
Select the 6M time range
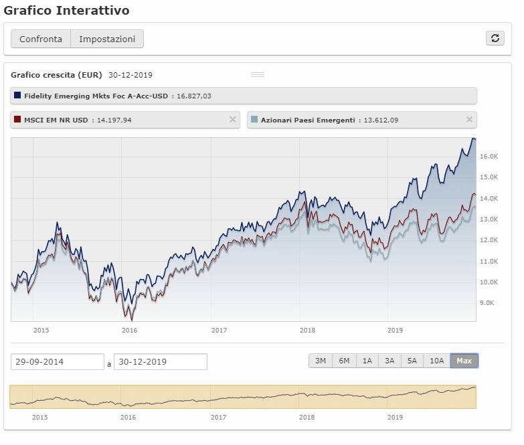[x=344, y=361]
